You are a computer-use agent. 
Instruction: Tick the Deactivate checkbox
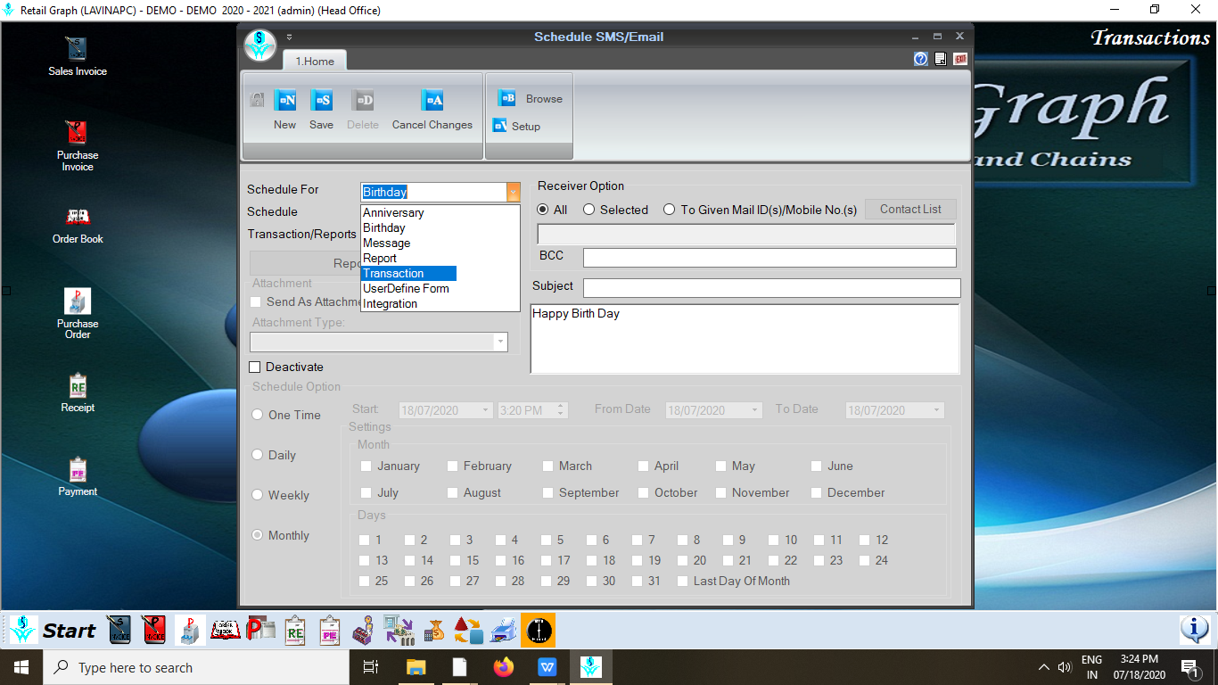[255, 367]
